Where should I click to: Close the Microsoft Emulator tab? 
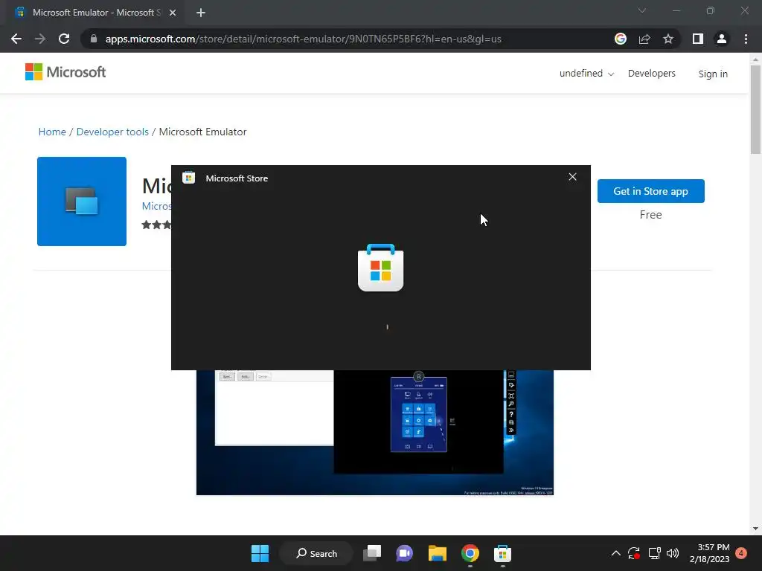click(173, 13)
